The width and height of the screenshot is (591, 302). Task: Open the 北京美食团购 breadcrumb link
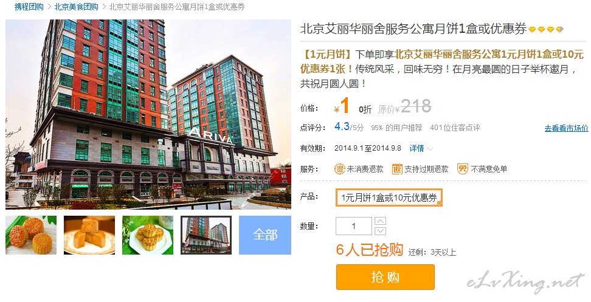coord(77,7)
